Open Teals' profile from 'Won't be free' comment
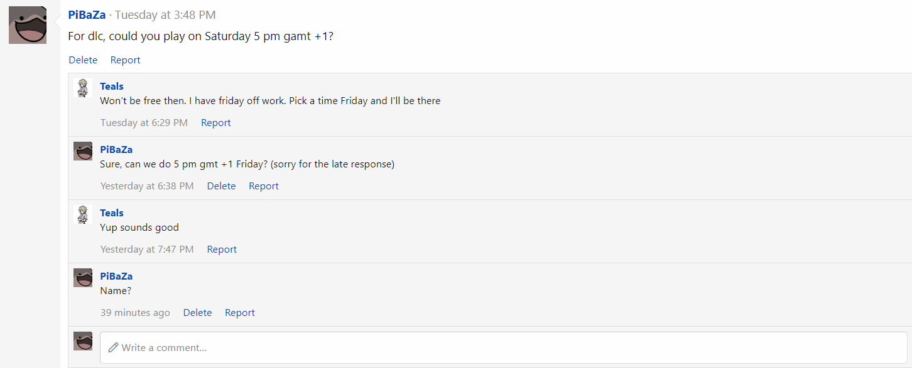This screenshot has height=368, width=912. [x=112, y=87]
